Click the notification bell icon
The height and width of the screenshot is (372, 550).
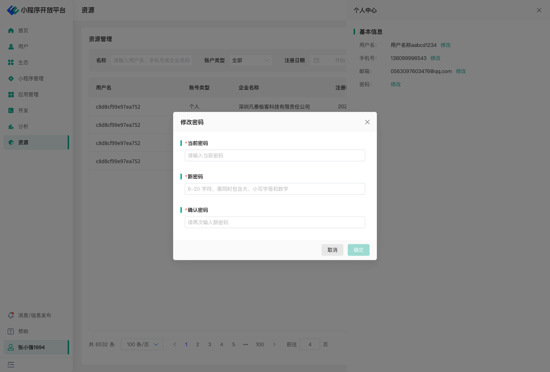coord(11,315)
